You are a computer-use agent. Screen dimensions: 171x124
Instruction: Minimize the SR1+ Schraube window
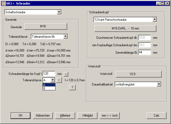tap(158, 3)
